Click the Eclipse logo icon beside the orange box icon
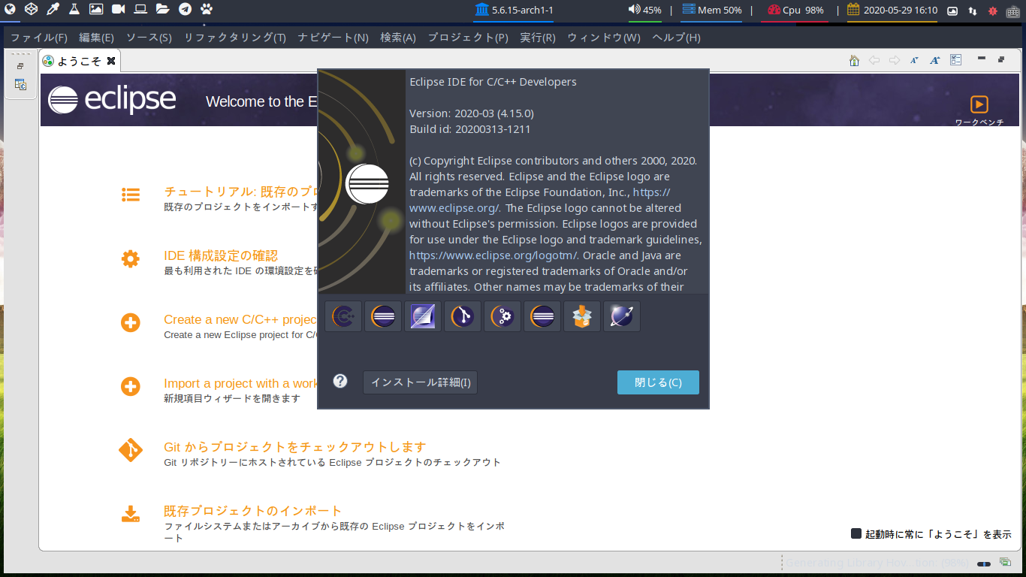 pyautogui.click(x=542, y=316)
